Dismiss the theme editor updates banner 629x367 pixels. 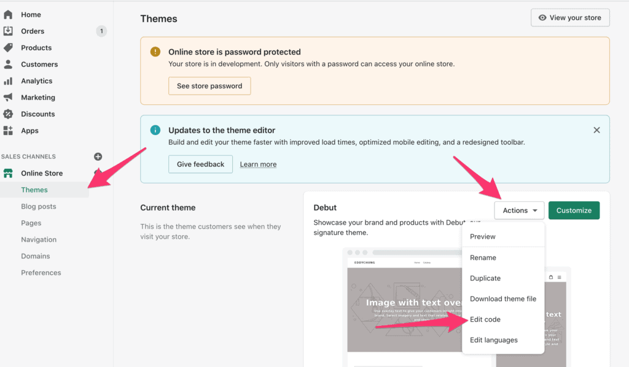[596, 129]
